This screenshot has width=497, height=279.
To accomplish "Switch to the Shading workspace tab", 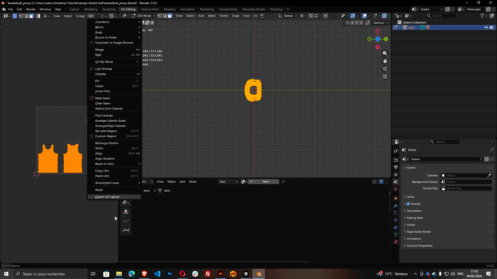I will coord(170,9).
